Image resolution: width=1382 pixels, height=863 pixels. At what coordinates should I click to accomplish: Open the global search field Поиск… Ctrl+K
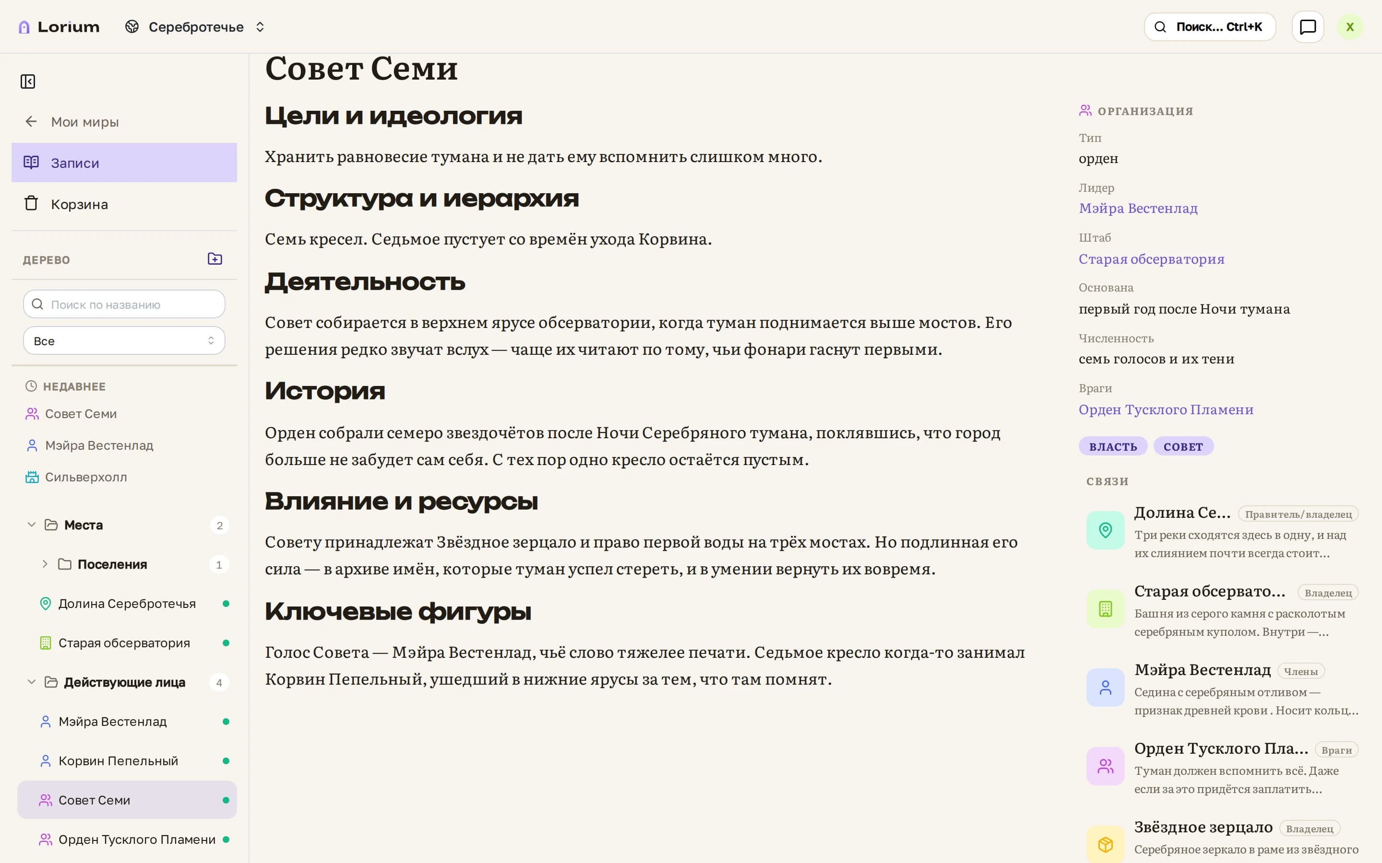click(1210, 27)
